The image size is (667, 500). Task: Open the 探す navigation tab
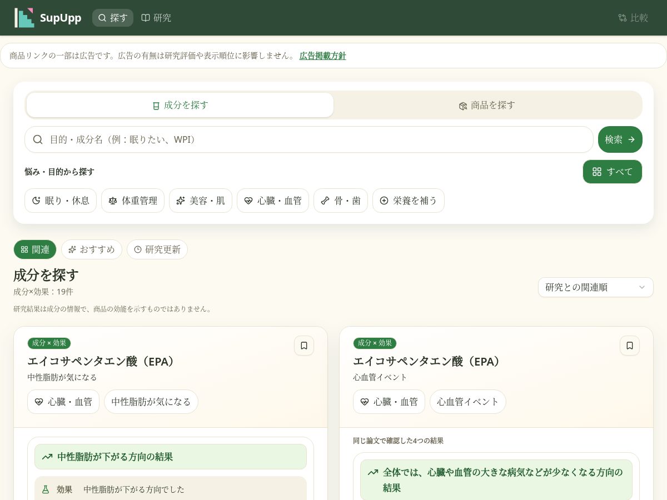pyautogui.click(x=113, y=18)
